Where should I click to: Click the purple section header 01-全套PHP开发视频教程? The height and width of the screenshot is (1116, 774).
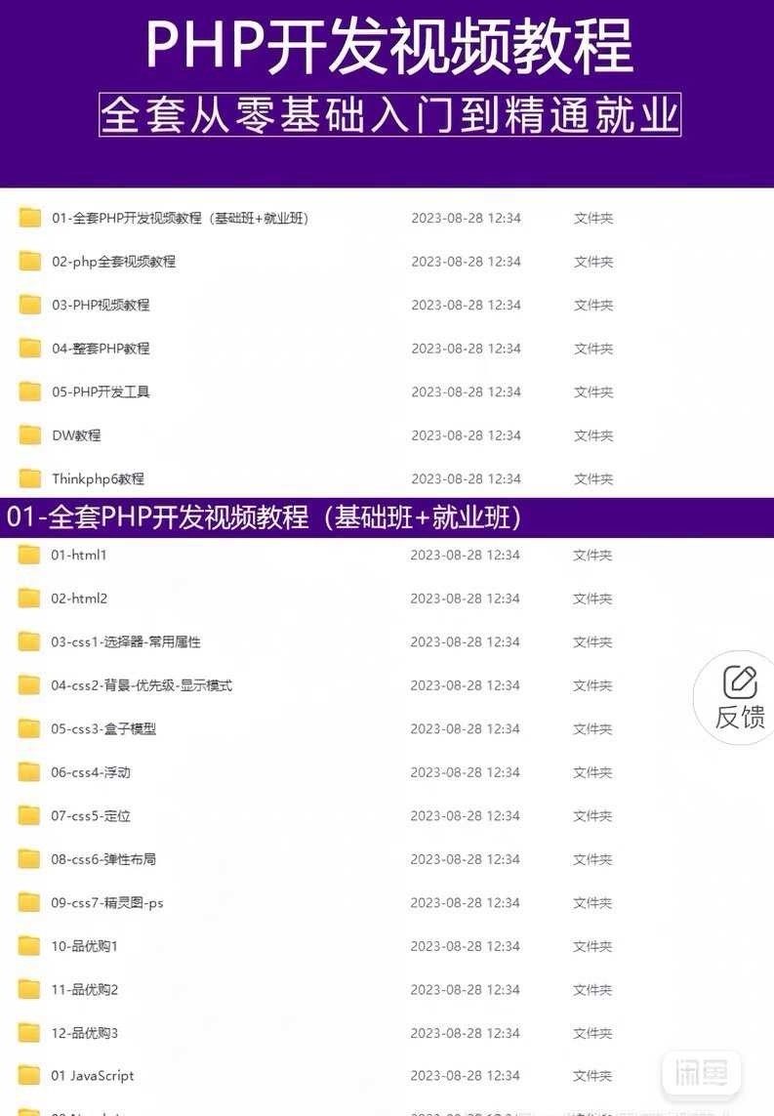tap(264, 517)
